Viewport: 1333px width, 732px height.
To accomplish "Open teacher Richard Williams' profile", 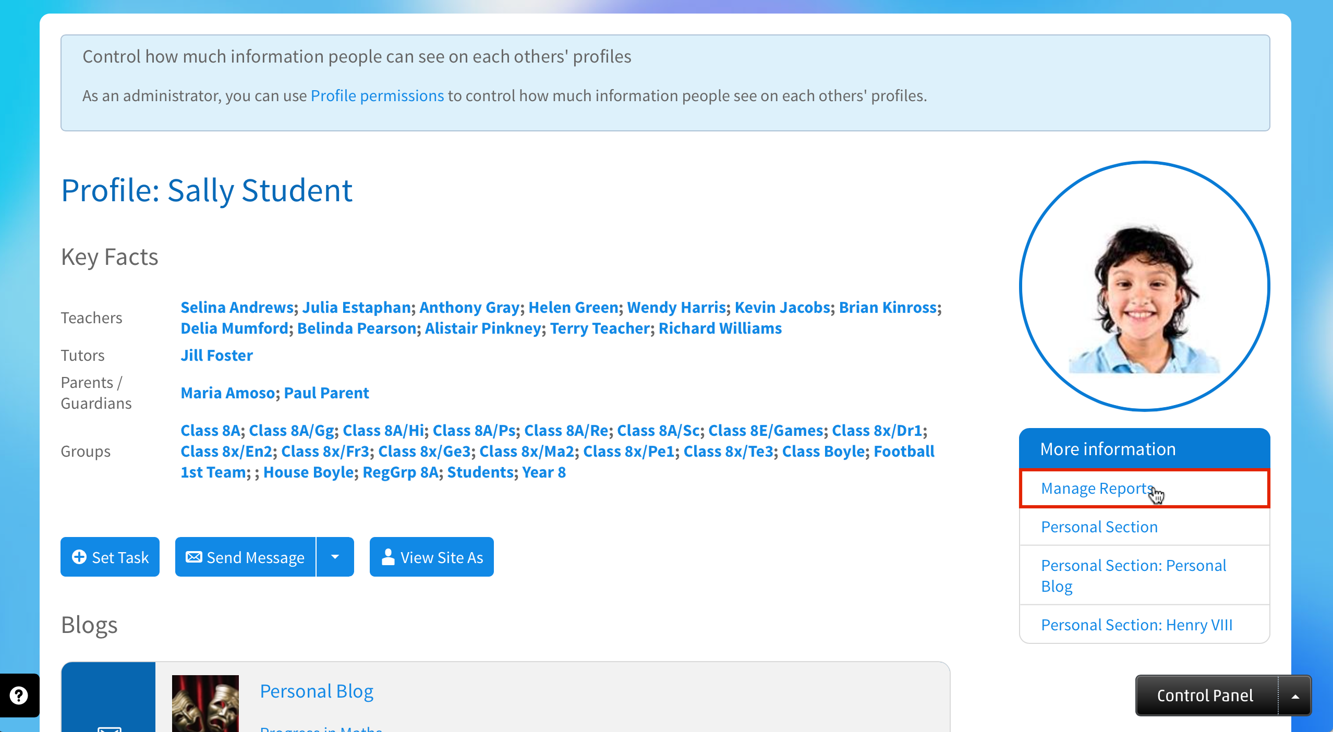I will point(720,328).
